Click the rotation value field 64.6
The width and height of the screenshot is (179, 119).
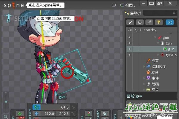coord(55,107)
